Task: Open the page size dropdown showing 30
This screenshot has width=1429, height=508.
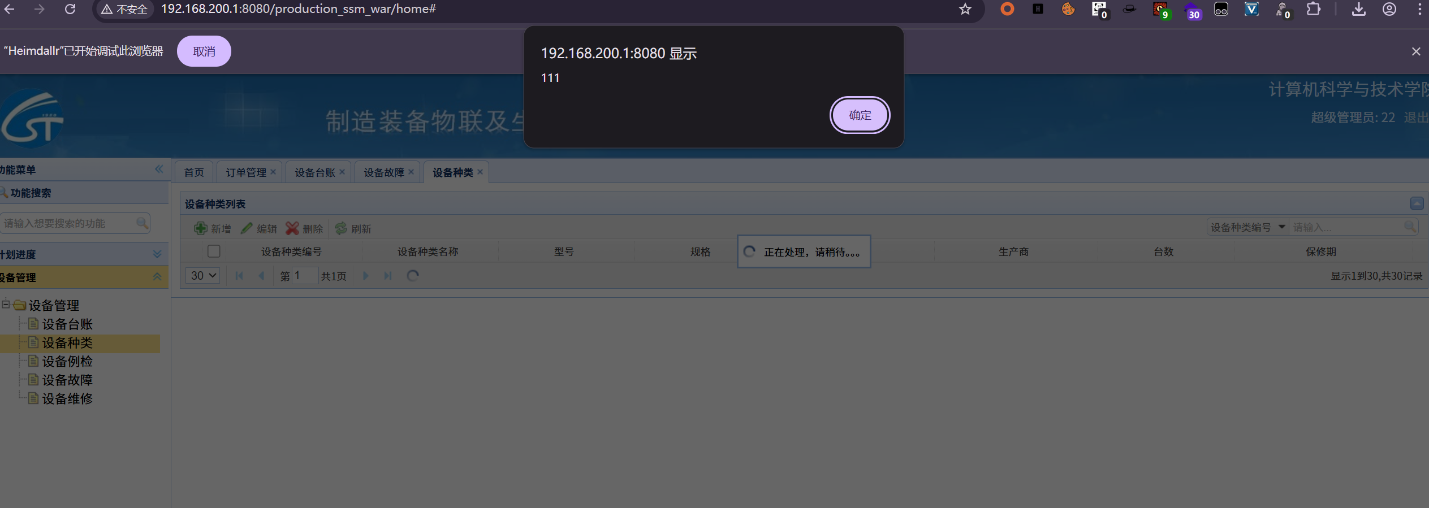Action: (203, 276)
